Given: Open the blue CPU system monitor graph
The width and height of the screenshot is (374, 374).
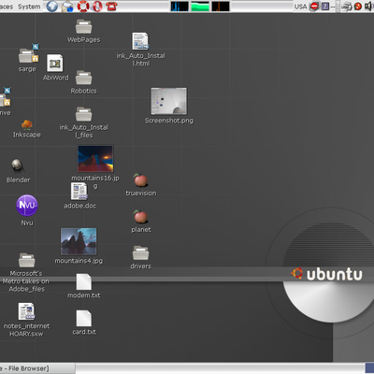Looking at the screenshot, I should [180, 7].
